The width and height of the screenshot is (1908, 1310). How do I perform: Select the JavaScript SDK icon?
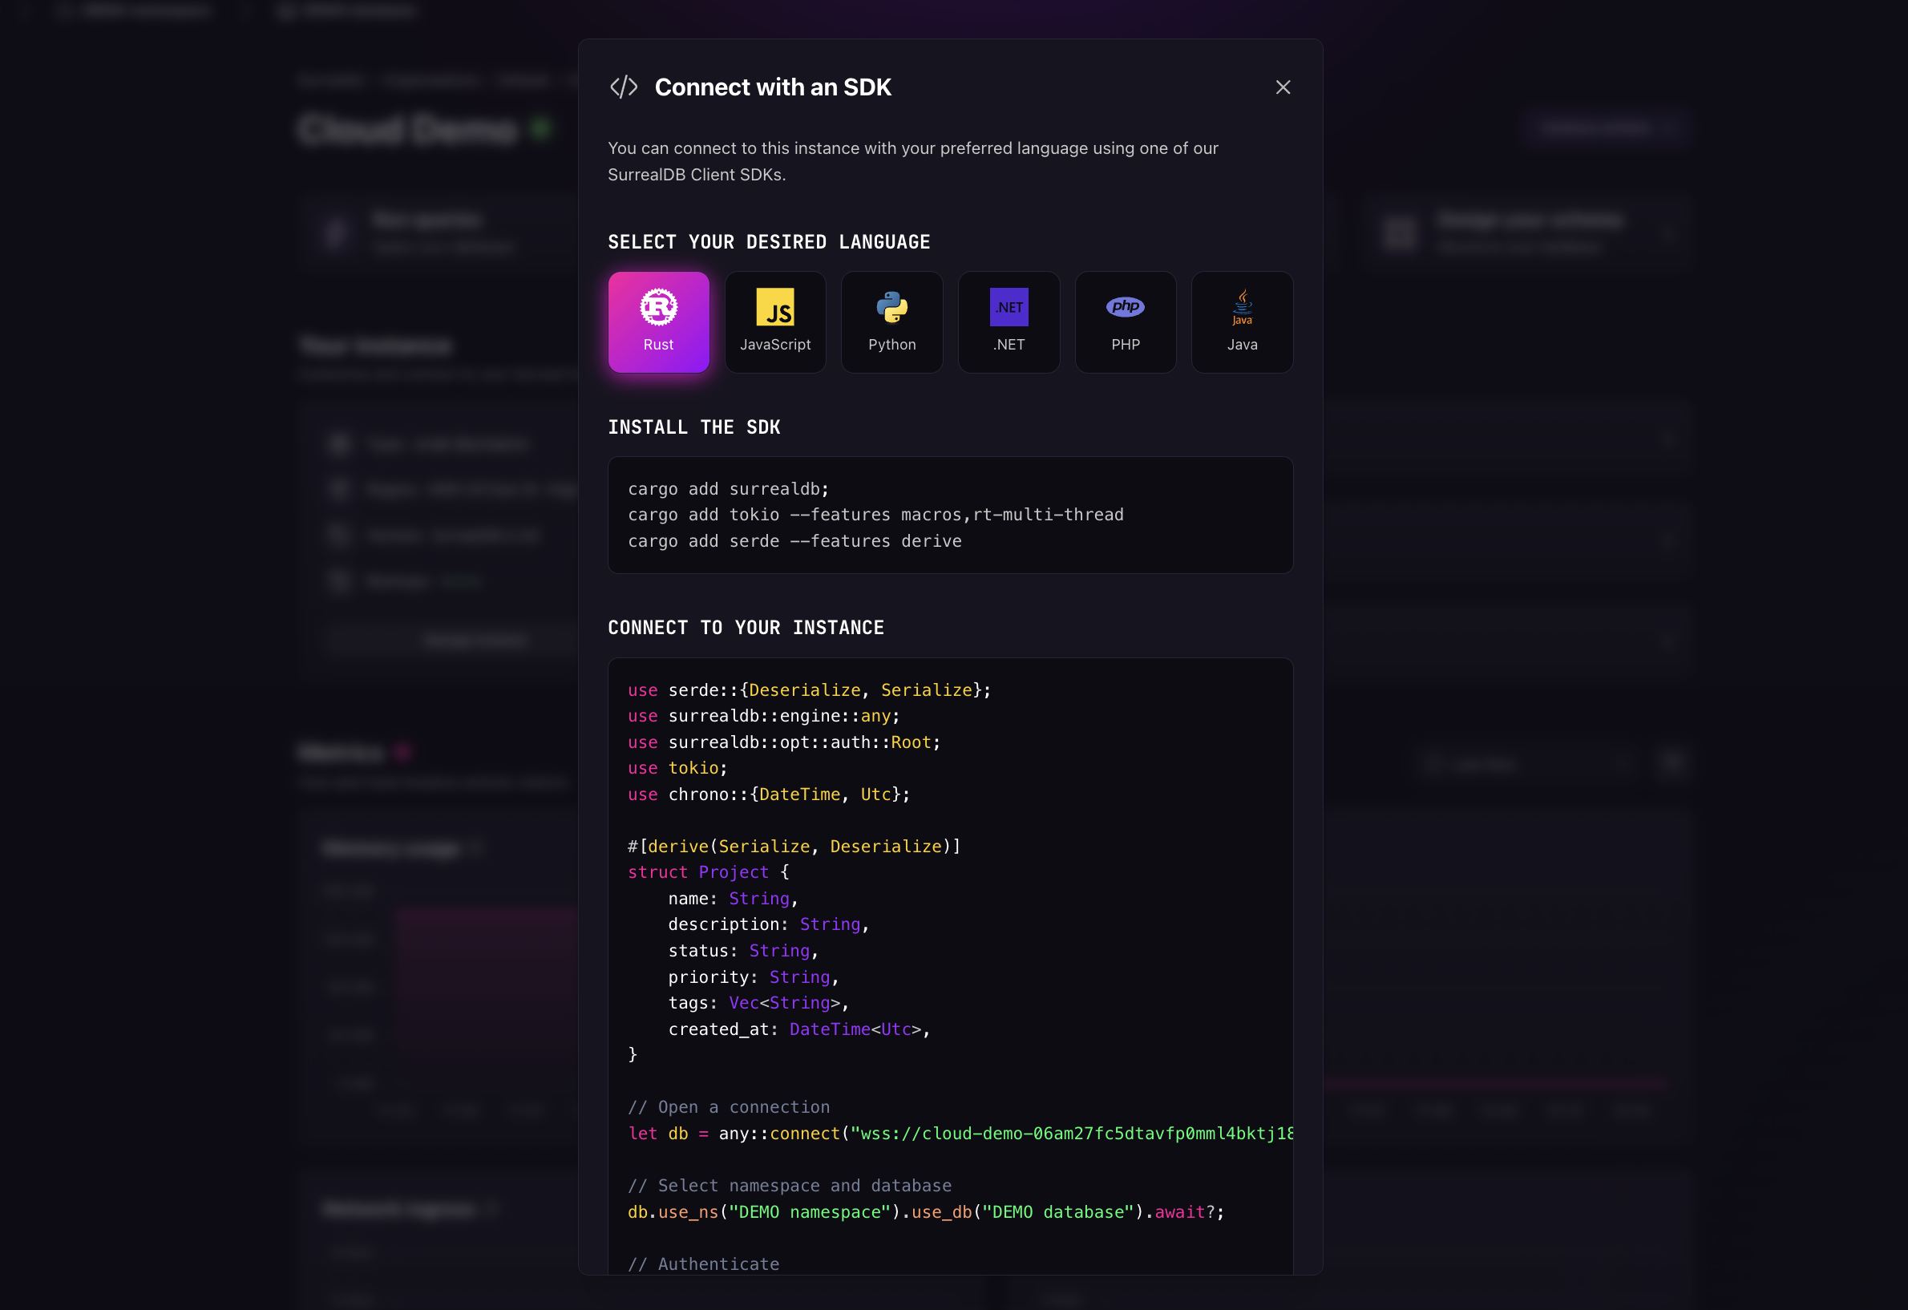tap(775, 321)
